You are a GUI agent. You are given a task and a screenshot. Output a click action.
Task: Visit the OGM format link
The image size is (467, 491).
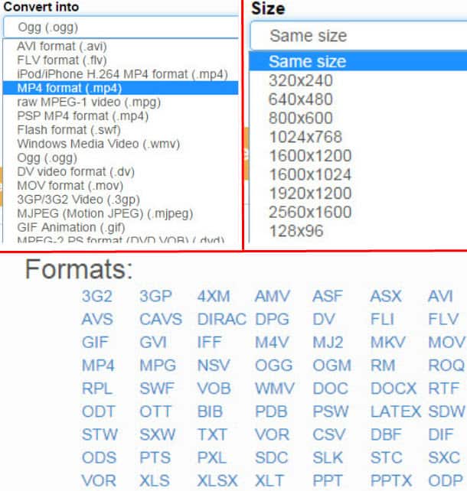tap(332, 366)
